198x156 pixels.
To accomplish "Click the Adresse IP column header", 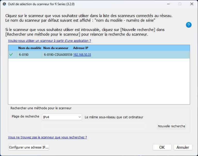I will (81, 48).
